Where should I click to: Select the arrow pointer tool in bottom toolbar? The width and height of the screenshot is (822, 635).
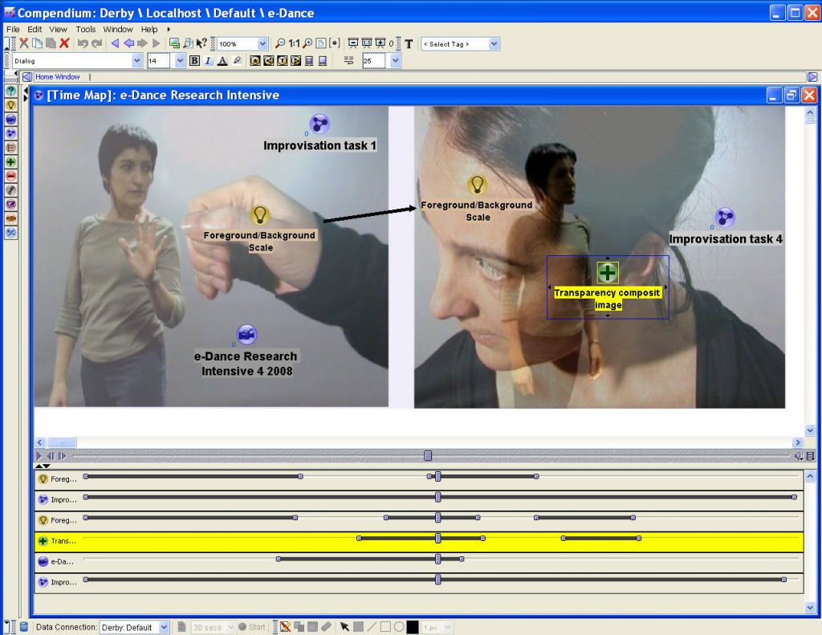(x=344, y=627)
